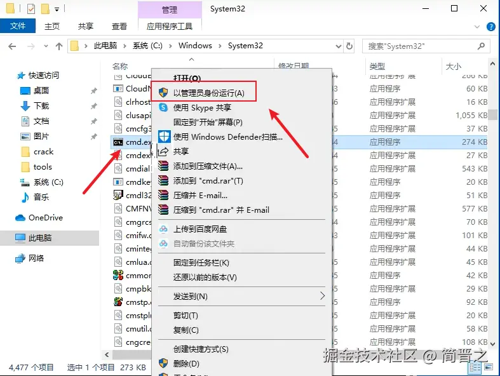Screen dimensions: 500x376
Task: Open recent locations dropdown arrow
Action: tap(46, 46)
